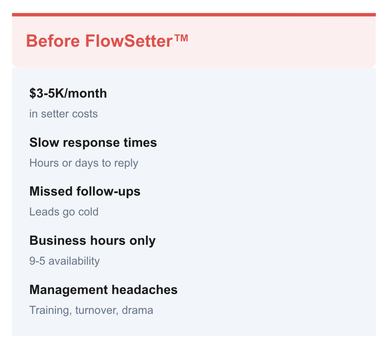Click the word "Slow" in the second title
The width and height of the screenshot is (389, 349).
tap(41, 143)
